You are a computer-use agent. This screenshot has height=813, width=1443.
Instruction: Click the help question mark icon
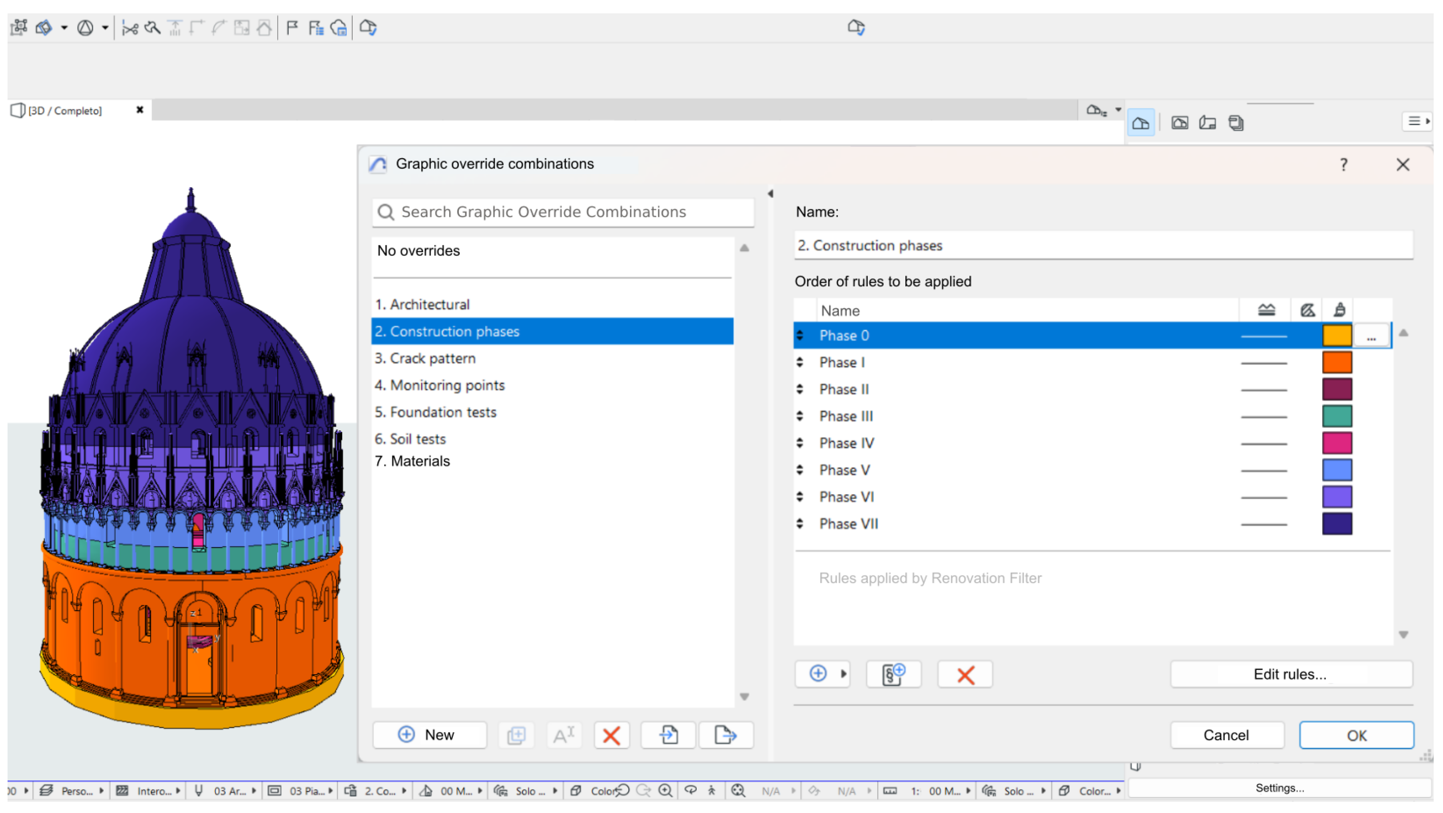(1343, 165)
